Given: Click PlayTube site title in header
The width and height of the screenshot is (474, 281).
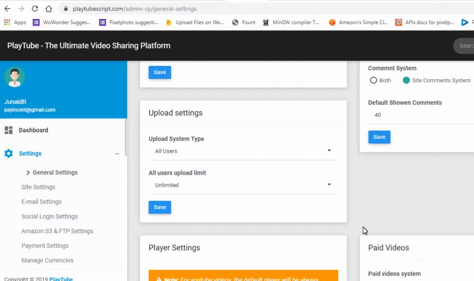Looking at the screenshot, I should (89, 46).
